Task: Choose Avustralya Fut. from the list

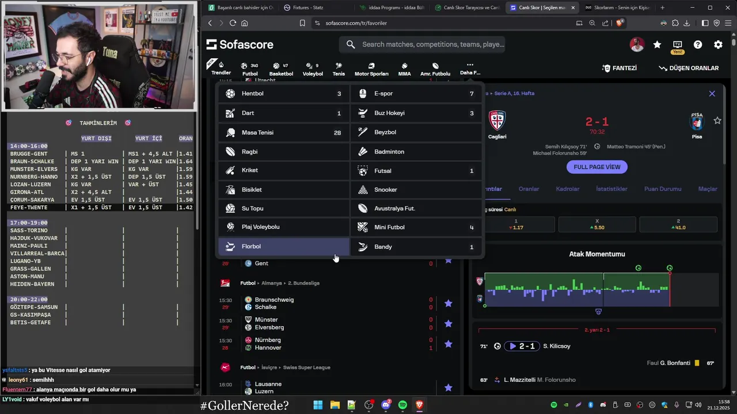Action: click(416, 208)
